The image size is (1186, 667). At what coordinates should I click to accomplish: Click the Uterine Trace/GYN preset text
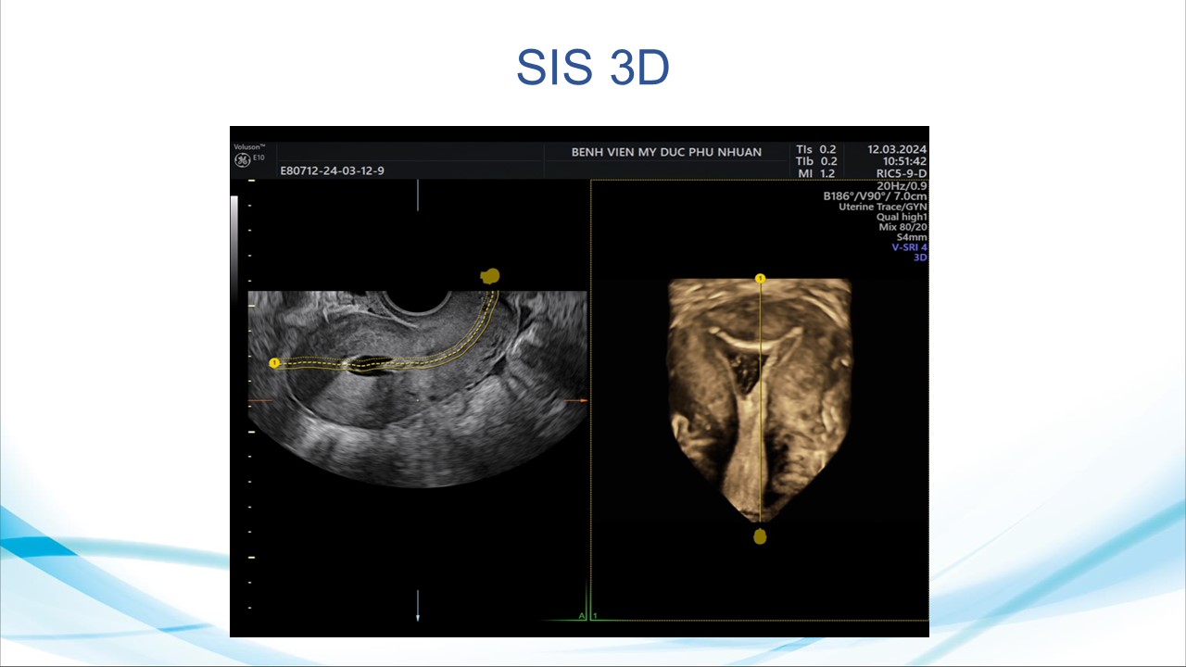tap(882, 207)
